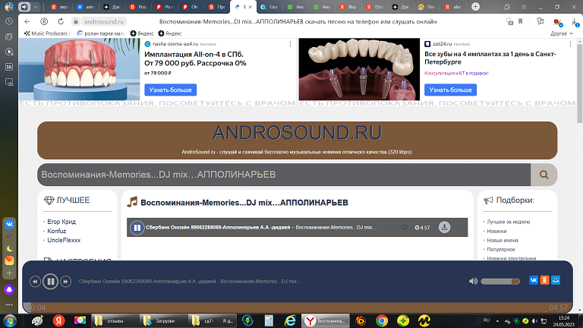Share the track on VK from player

click(534, 280)
